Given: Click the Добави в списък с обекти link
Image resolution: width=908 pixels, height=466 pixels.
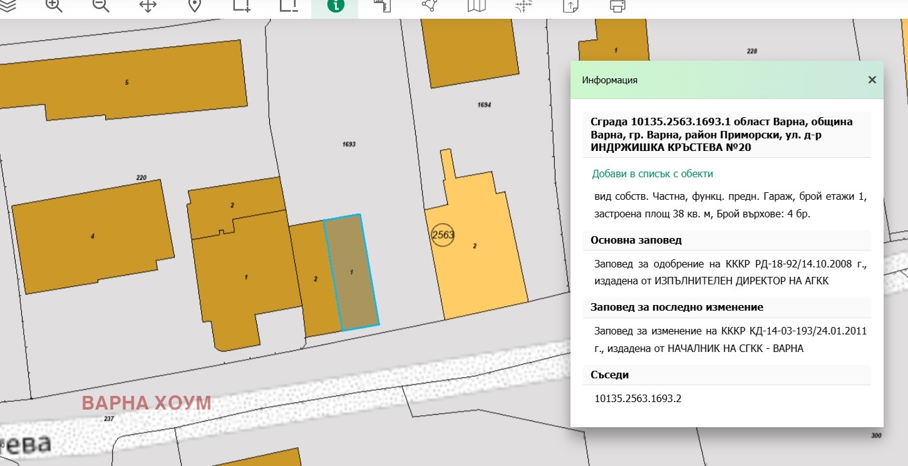Looking at the screenshot, I should point(652,173).
